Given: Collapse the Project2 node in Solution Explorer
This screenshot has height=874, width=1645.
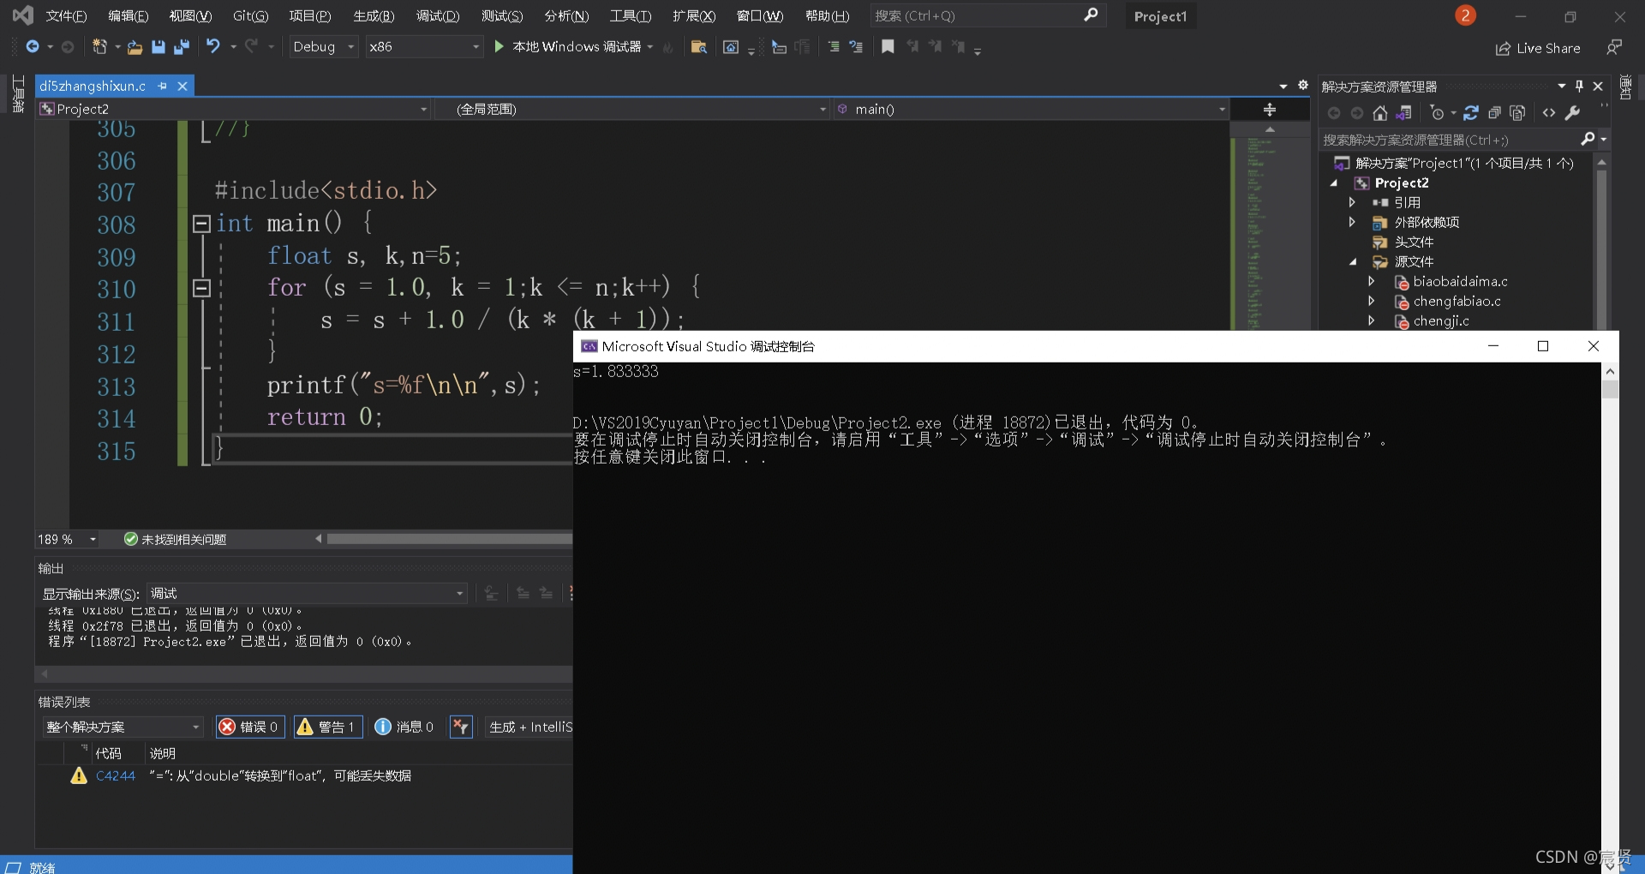Looking at the screenshot, I should tap(1334, 183).
